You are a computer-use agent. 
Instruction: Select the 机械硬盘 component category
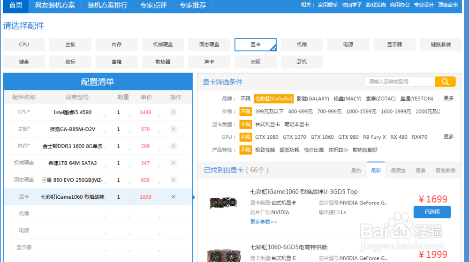tap(163, 45)
